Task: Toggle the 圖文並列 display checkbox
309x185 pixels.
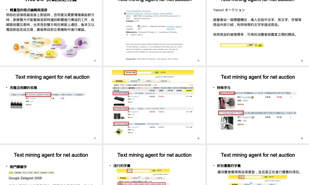Action: tap(127, 88)
